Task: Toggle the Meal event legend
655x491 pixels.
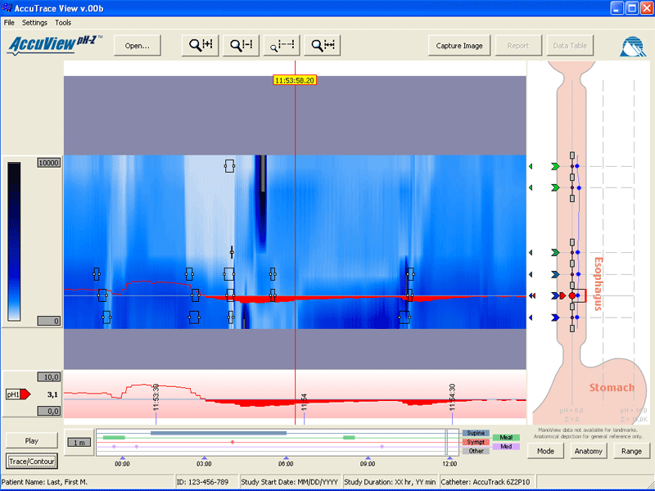Action: 506,438
